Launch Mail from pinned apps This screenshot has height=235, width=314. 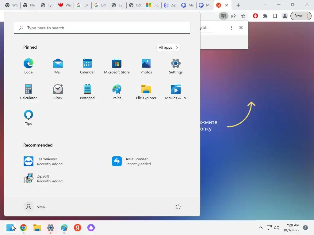(x=58, y=66)
